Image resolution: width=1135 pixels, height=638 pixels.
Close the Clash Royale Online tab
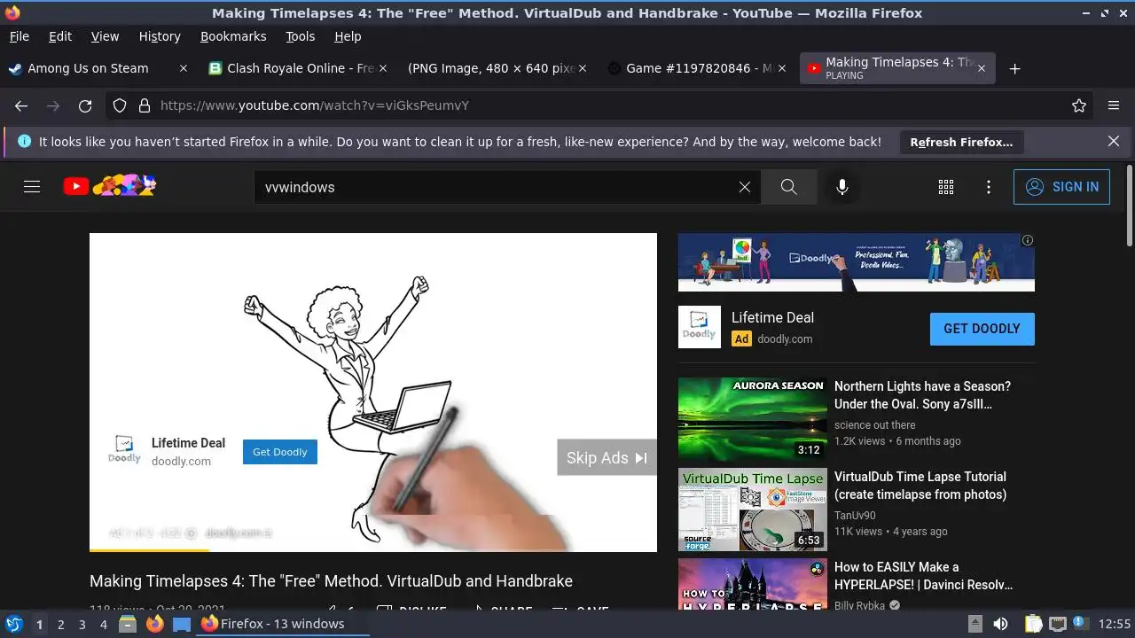pos(383,68)
